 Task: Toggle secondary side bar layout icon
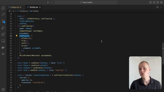(158, 2)
